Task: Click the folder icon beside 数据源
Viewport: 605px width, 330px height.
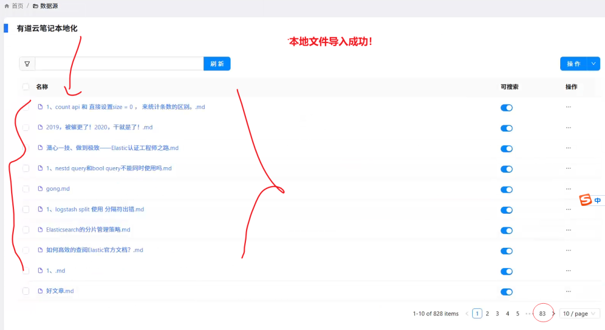Action: tap(35, 6)
